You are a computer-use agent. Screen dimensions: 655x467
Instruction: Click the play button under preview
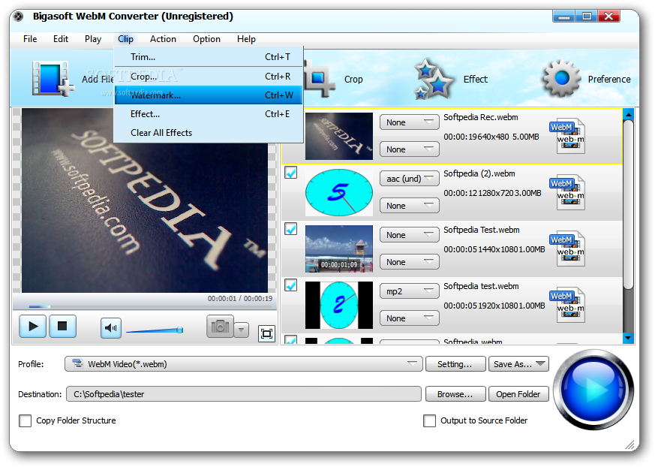pyautogui.click(x=32, y=326)
